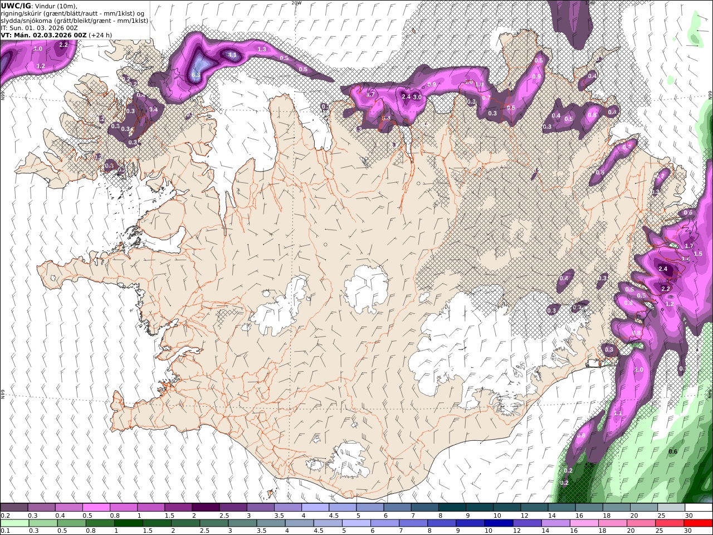Pick the light grey 25–30 swatch in the top legend row
This screenshot has height=535, width=713.
click(x=671, y=508)
